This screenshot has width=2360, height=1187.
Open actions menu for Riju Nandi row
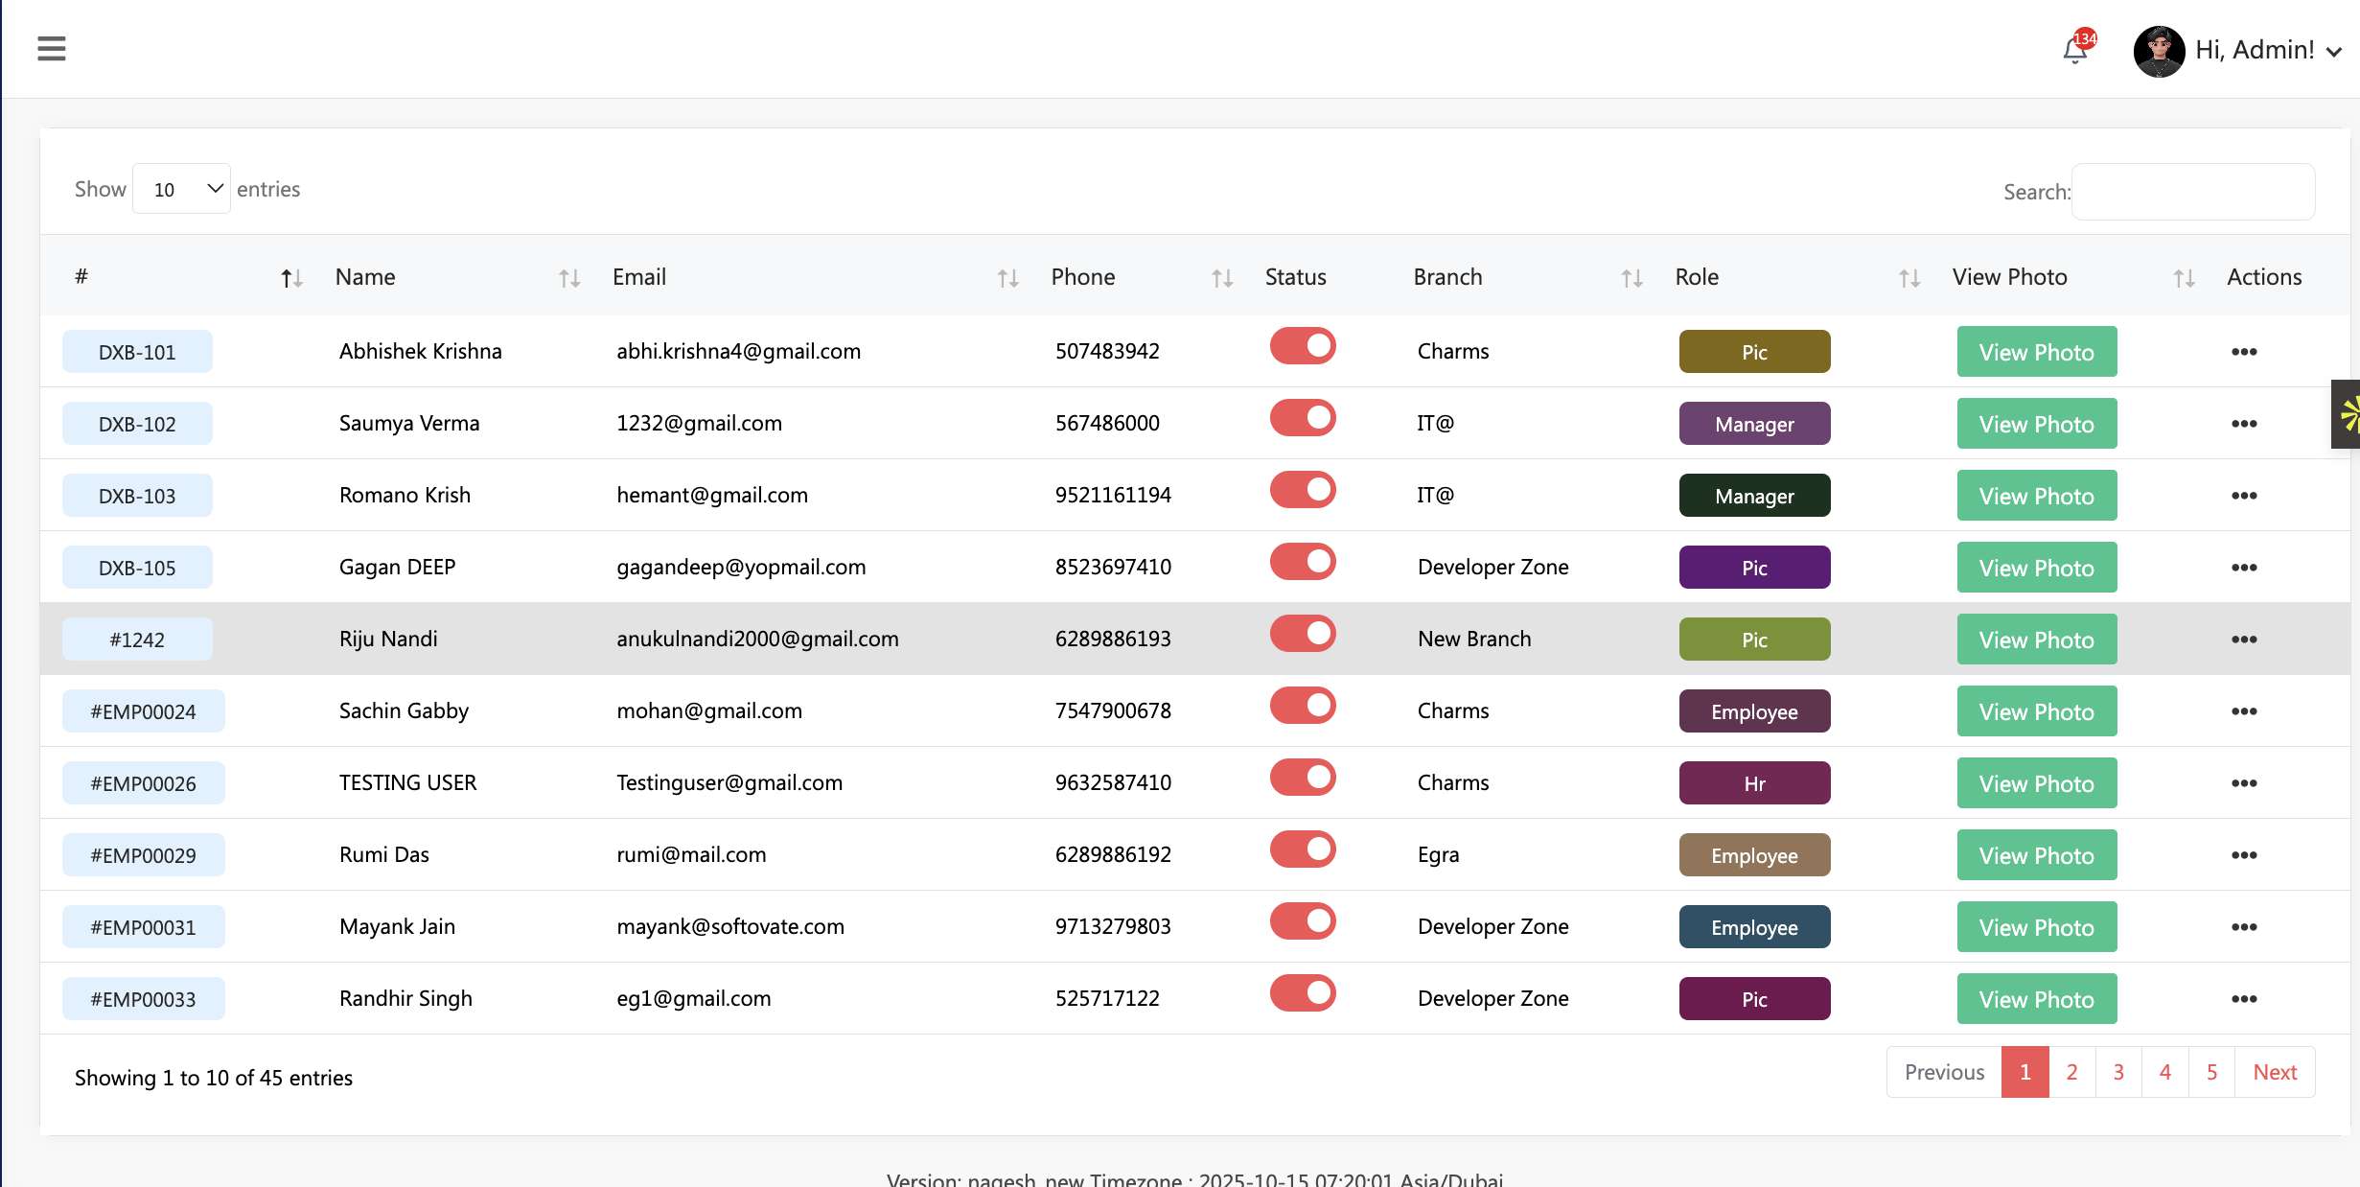(2243, 640)
